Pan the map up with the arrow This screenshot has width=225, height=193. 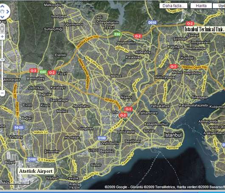[x=3, y=6]
